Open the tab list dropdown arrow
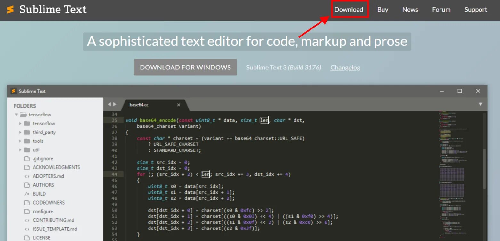Viewport: 500px width, 241px height. click(x=480, y=104)
